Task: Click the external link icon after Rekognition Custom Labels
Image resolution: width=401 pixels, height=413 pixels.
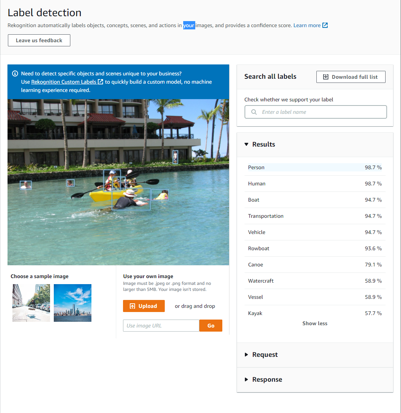Action: pos(100,82)
